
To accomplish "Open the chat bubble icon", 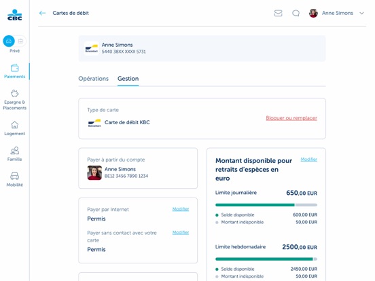I will (x=296, y=13).
